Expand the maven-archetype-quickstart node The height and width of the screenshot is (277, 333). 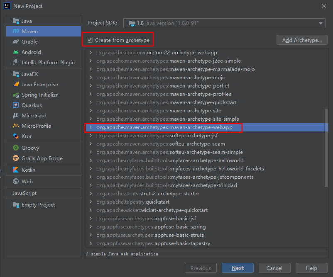91,102
